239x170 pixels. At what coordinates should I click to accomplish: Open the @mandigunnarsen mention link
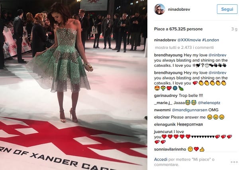coord(190,110)
